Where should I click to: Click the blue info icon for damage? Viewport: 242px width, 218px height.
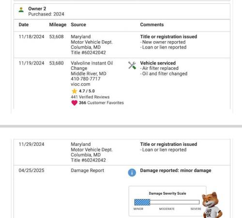(132, 172)
